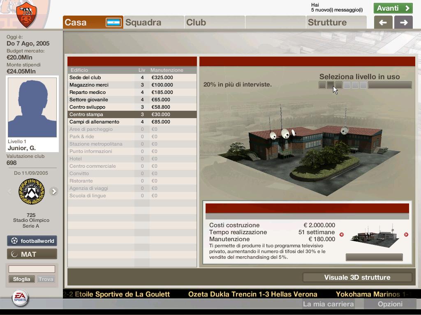The width and height of the screenshot is (421, 315).
Task: Click the AS Roma club crest
Action: pyautogui.click(x=26, y=14)
